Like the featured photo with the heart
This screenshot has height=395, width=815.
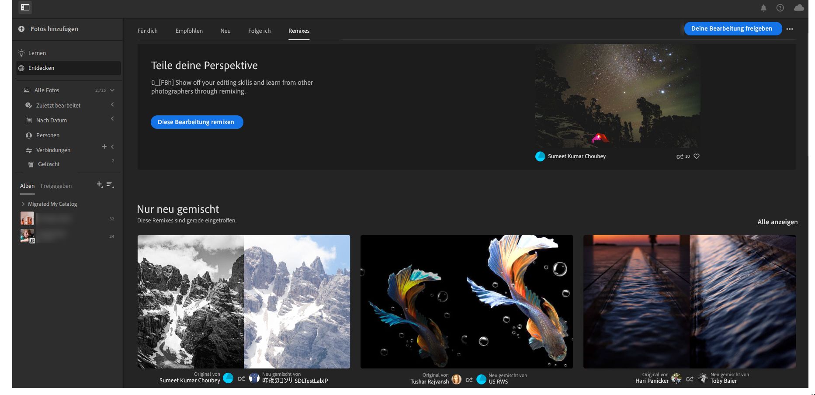point(697,156)
